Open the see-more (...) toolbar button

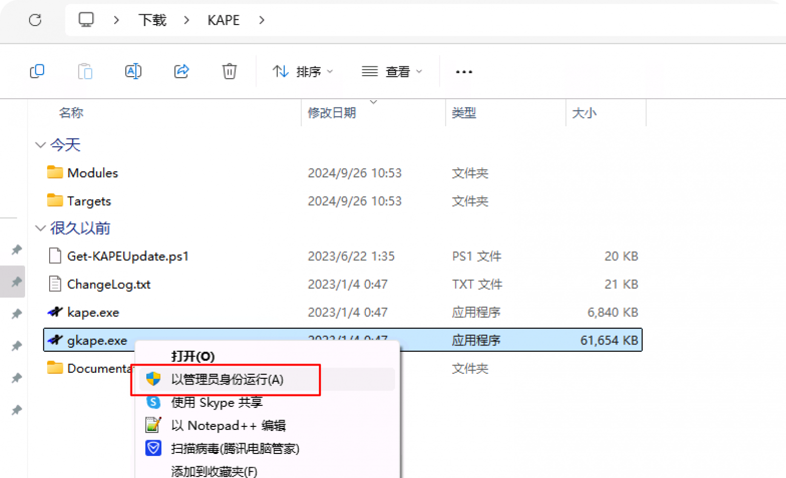tap(463, 71)
